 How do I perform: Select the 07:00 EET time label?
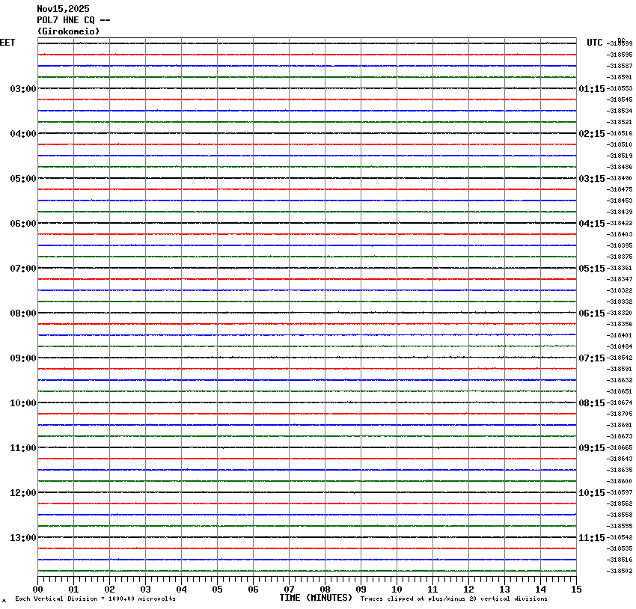pos(22,269)
